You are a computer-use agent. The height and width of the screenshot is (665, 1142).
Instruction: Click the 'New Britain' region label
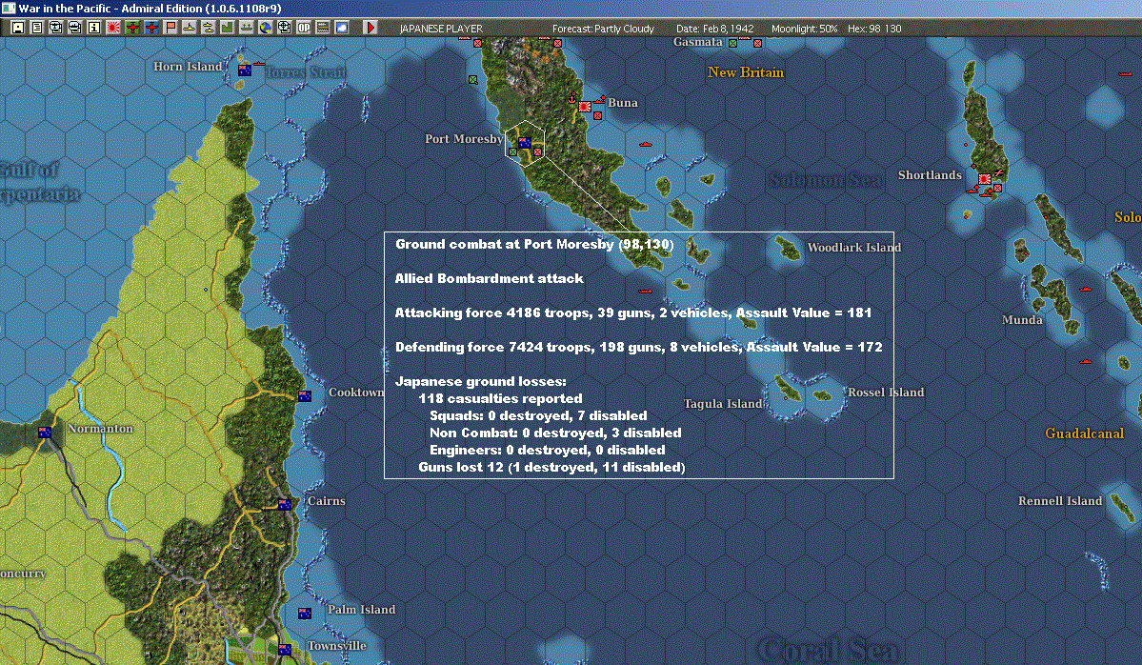(745, 72)
